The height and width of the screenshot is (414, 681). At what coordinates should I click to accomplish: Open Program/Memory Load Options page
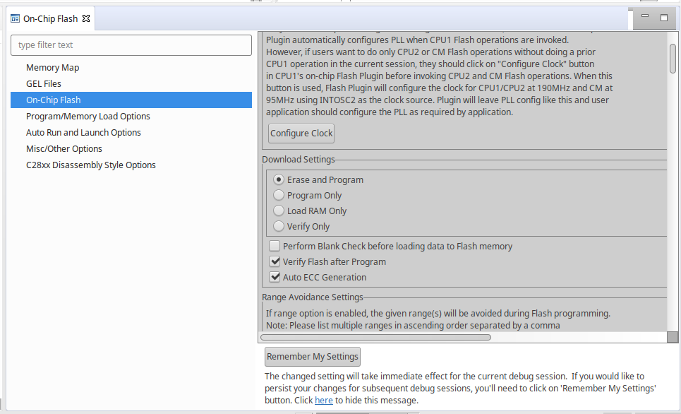(x=88, y=117)
